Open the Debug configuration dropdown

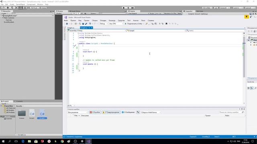coord(104,24)
